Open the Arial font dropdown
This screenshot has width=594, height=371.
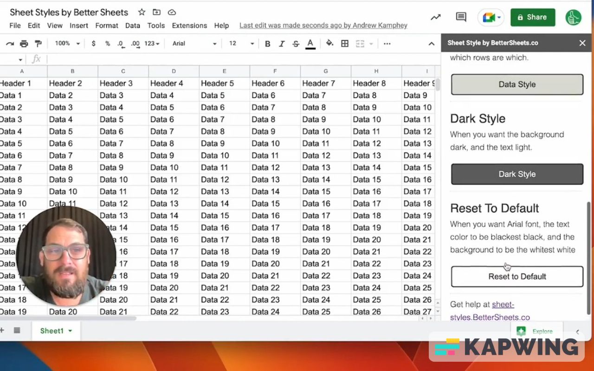(194, 44)
